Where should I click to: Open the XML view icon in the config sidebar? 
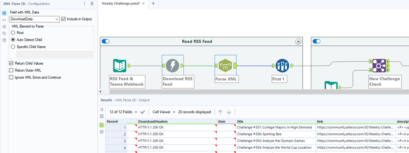coord(4,20)
